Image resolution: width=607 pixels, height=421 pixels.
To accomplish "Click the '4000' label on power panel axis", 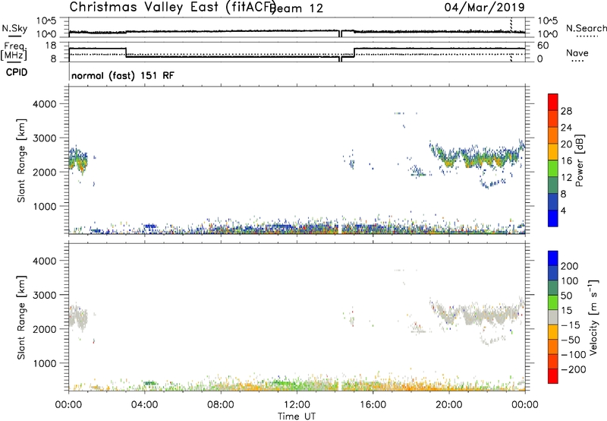I will click(45, 104).
